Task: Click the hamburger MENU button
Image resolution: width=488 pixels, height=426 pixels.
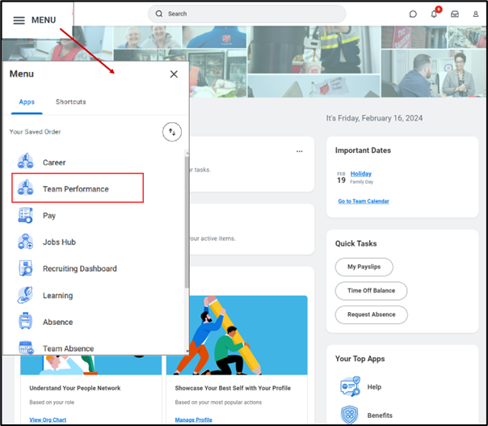Action: [x=34, y=20]
